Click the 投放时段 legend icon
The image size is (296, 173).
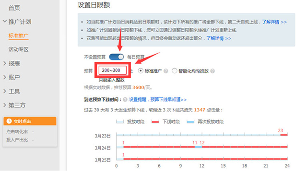[x=120, y=122]
